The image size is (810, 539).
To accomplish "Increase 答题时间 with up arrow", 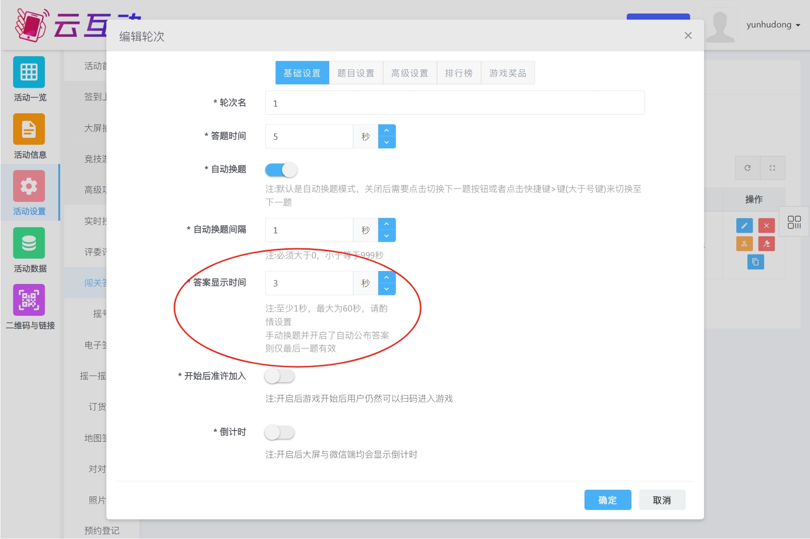I will coord(386,130).
